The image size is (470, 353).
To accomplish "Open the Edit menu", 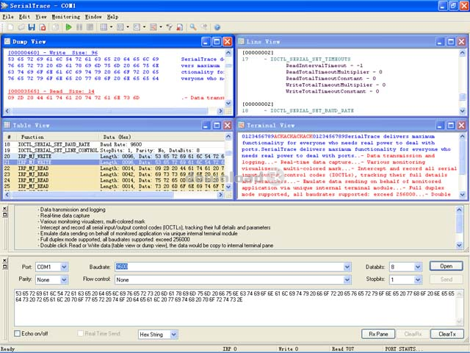I will [x=24, y=17].
